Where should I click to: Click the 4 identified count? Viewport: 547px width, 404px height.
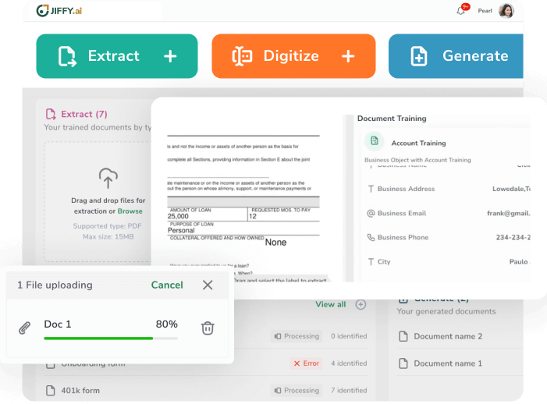click(349, 363)
